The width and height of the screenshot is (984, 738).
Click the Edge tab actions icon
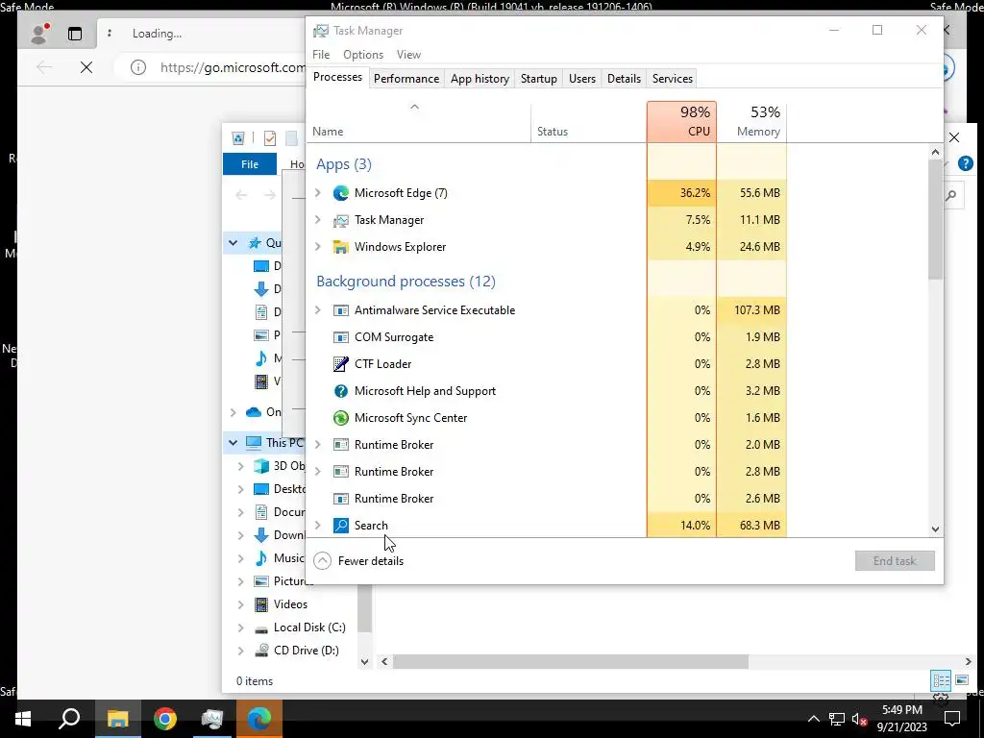click(x=75, y=34)
